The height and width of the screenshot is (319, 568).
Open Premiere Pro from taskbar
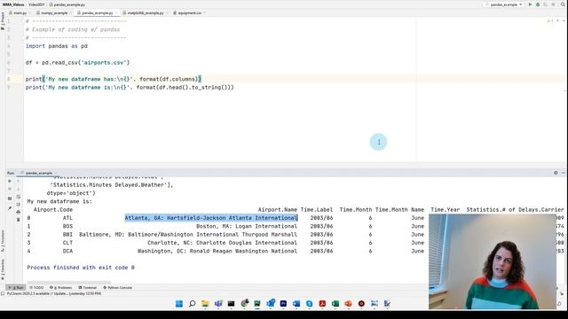[x=283, y=303]
